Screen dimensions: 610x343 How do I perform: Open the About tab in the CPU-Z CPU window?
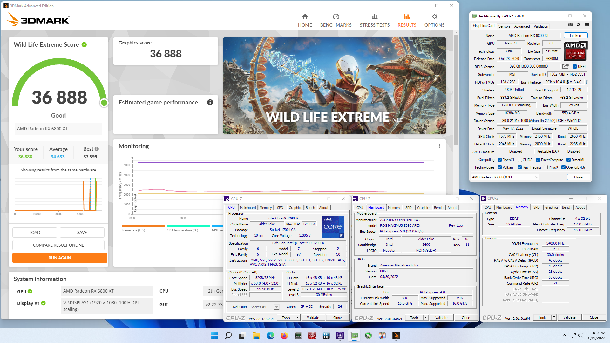[x=324, y=208]
